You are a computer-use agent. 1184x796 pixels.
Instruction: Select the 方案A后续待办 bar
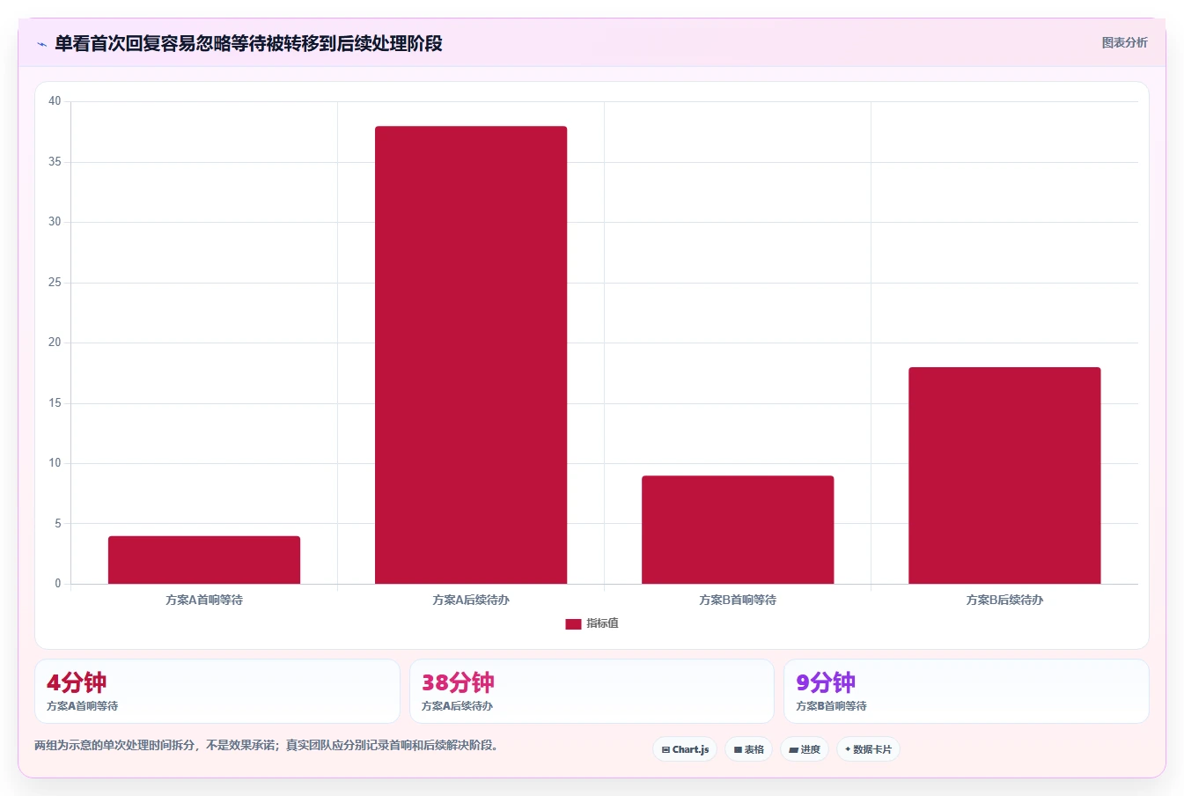click(x=471, y=355)
